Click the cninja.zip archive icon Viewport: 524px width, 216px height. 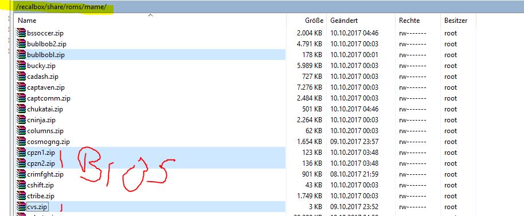[x=21, y=120]
